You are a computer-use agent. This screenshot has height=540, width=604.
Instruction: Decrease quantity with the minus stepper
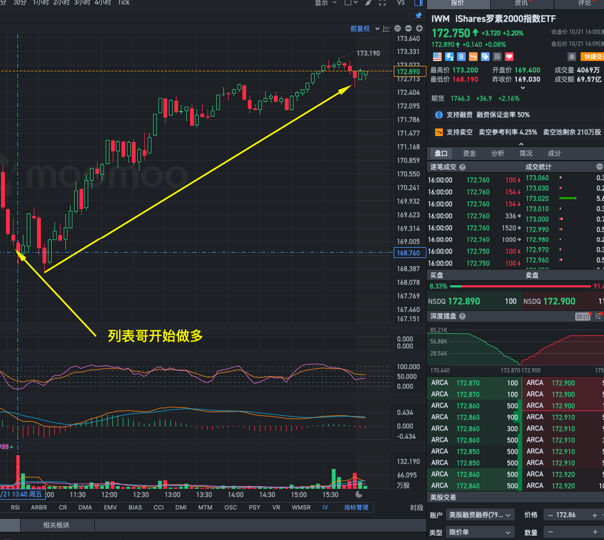[x=551, y=532]
